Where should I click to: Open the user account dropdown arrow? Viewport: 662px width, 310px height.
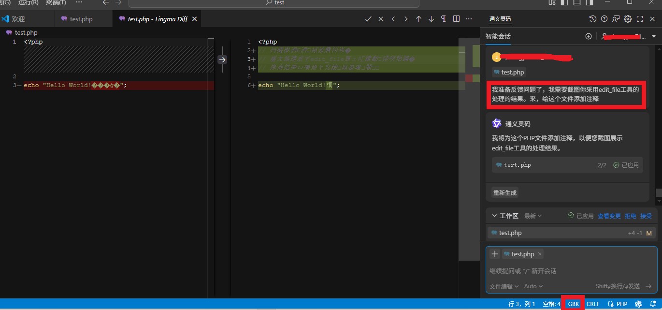pyautogui.click(x=654, y=36)
